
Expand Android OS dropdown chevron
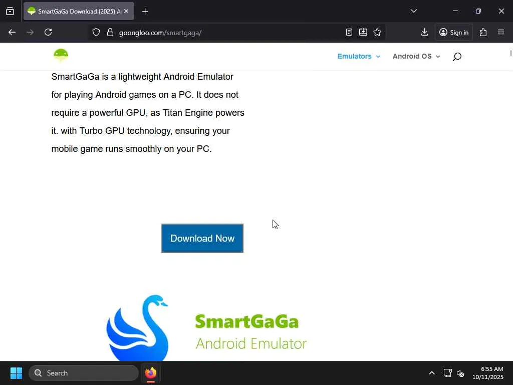[x=438, y=57]
